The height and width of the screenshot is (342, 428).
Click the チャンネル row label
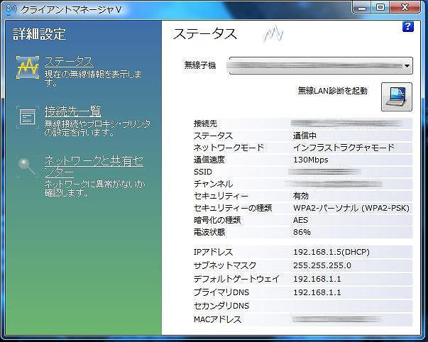213,184
